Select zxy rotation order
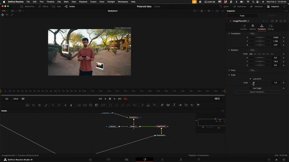289x162 pixels. pyautogui.click(x=268, y=54)
